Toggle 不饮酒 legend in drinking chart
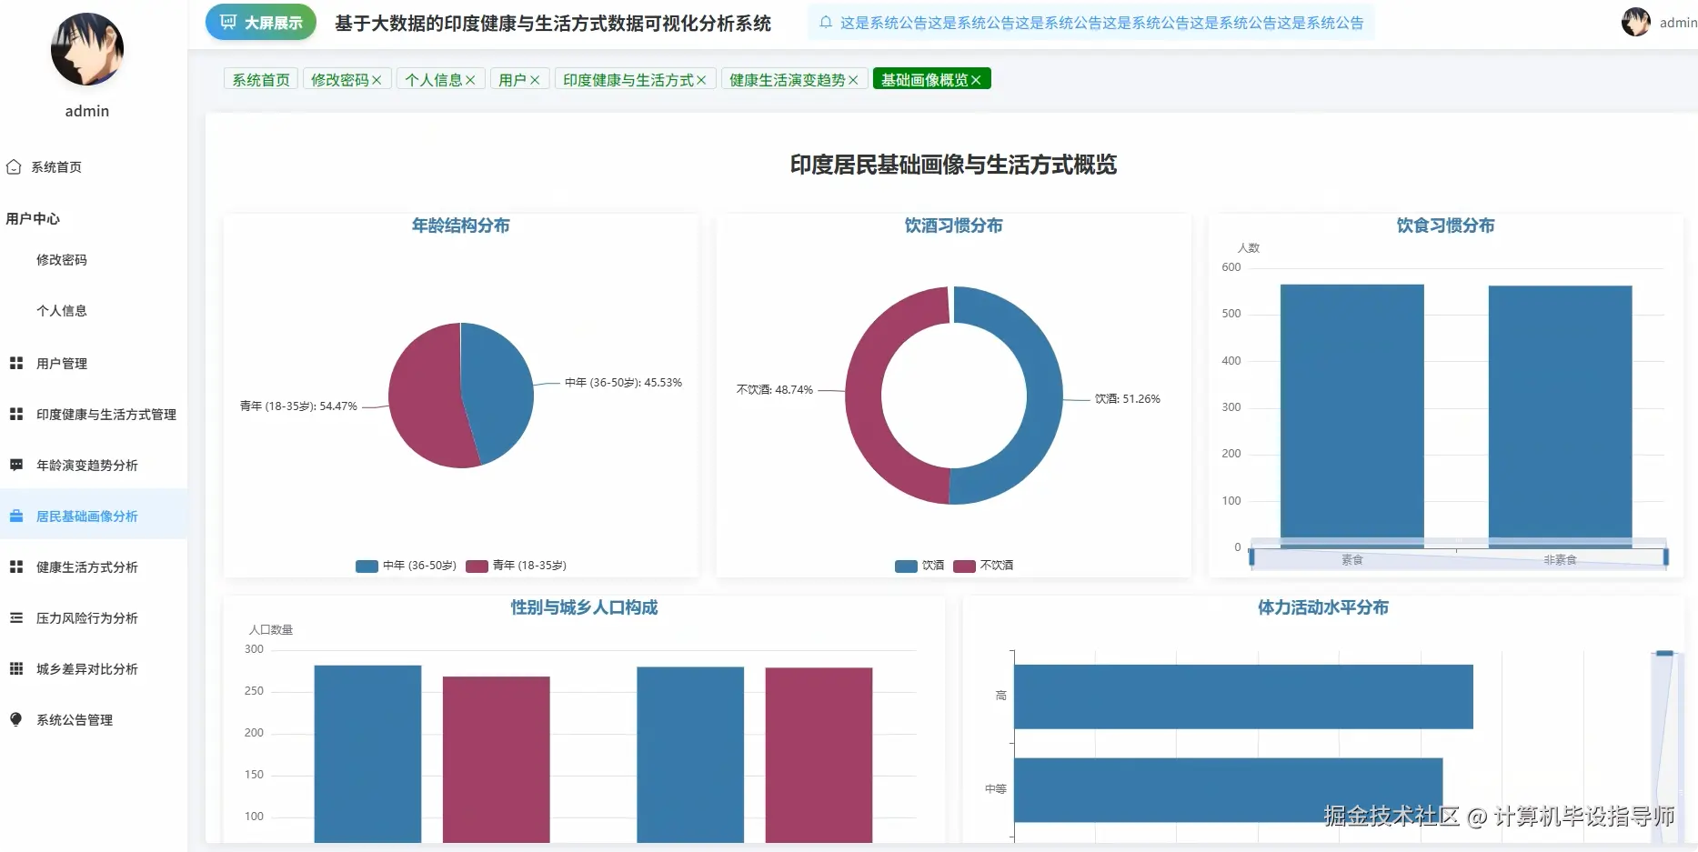This screenshot has width=1698, height=852. 983,566
